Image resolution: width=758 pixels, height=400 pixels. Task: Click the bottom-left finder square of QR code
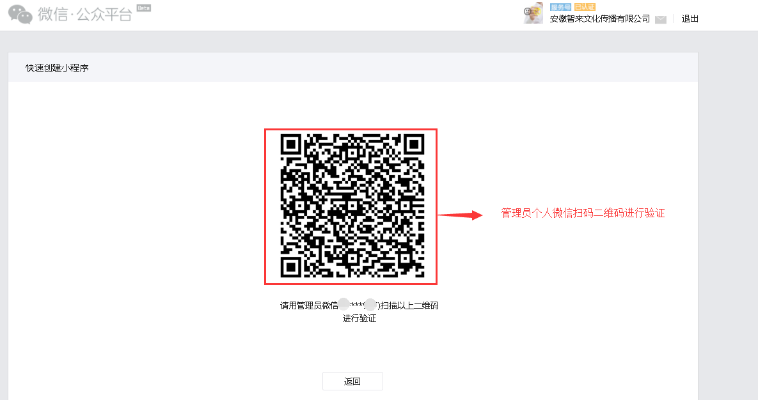tap(292, 266)
